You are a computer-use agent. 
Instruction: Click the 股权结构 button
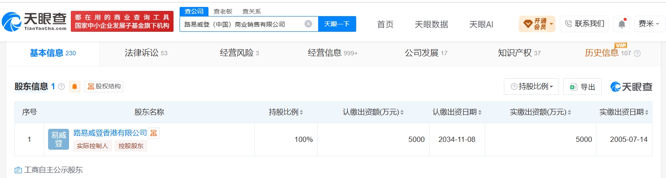pos(104,87)
